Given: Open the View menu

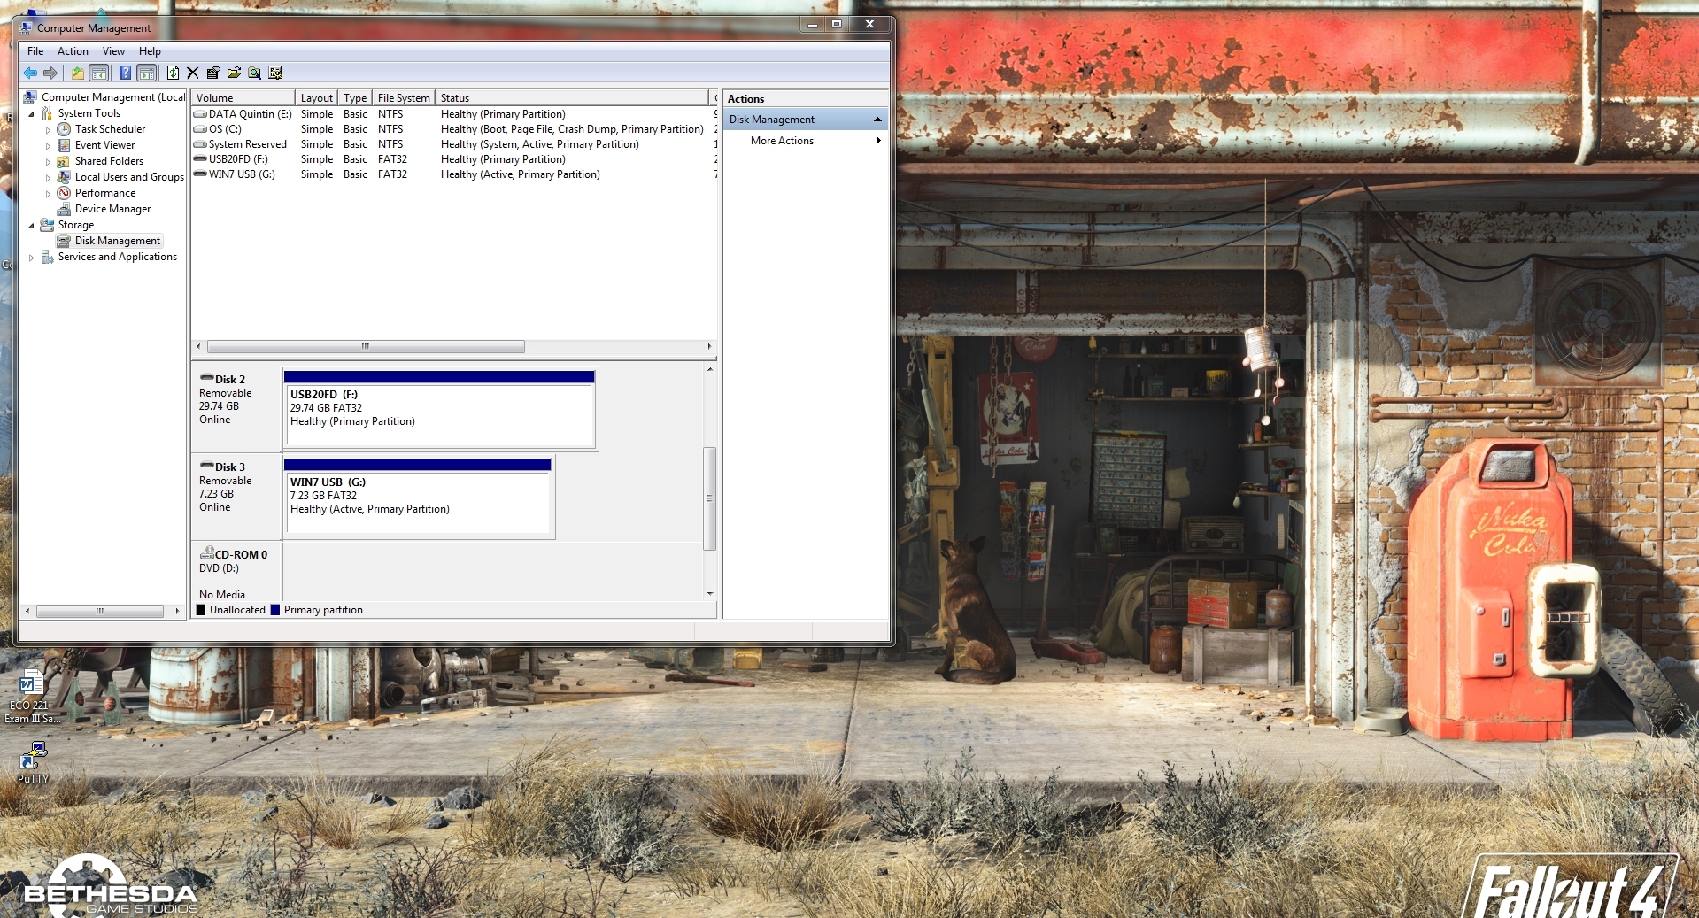Looking at the screenshot, I should point(113,51).
